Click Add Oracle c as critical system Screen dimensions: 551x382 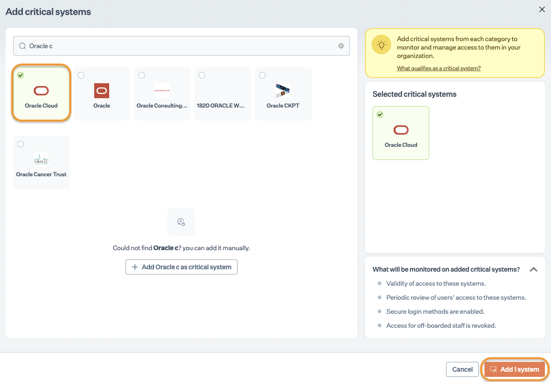pos(181,267)
